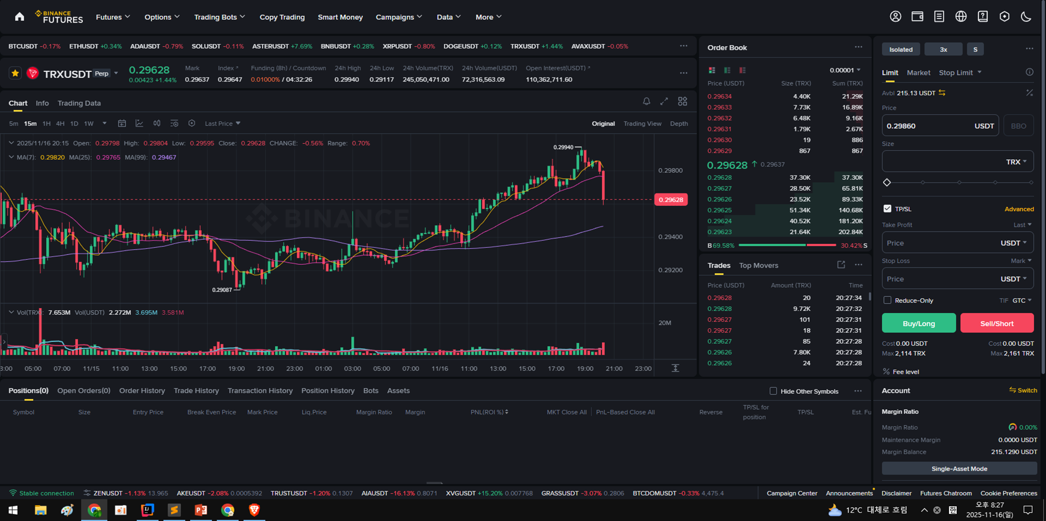Open the help center icon in header
1046x521 pixels.
(983, 17)
